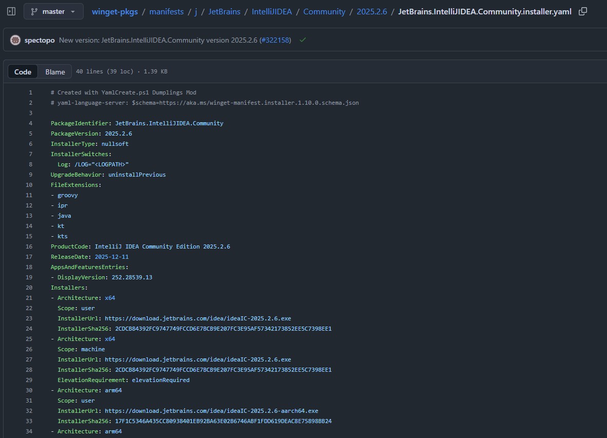This screenshot has height=438, width=607.
Task: Open the Community folder breadcrumb
Action: click(324, 11)
